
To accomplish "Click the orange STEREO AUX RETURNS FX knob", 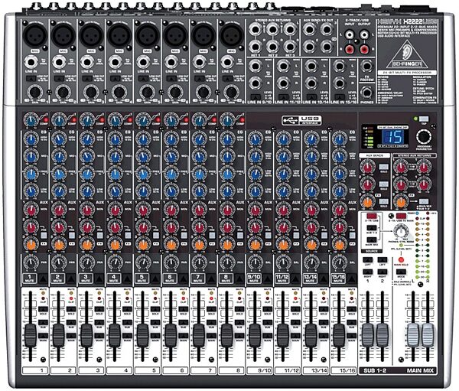I will point(401,201).
